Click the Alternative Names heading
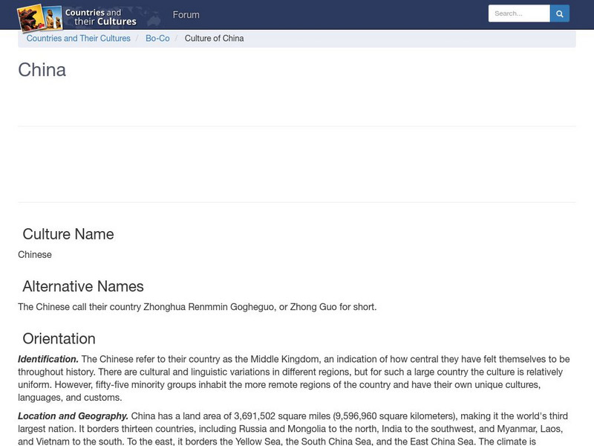 83,286
